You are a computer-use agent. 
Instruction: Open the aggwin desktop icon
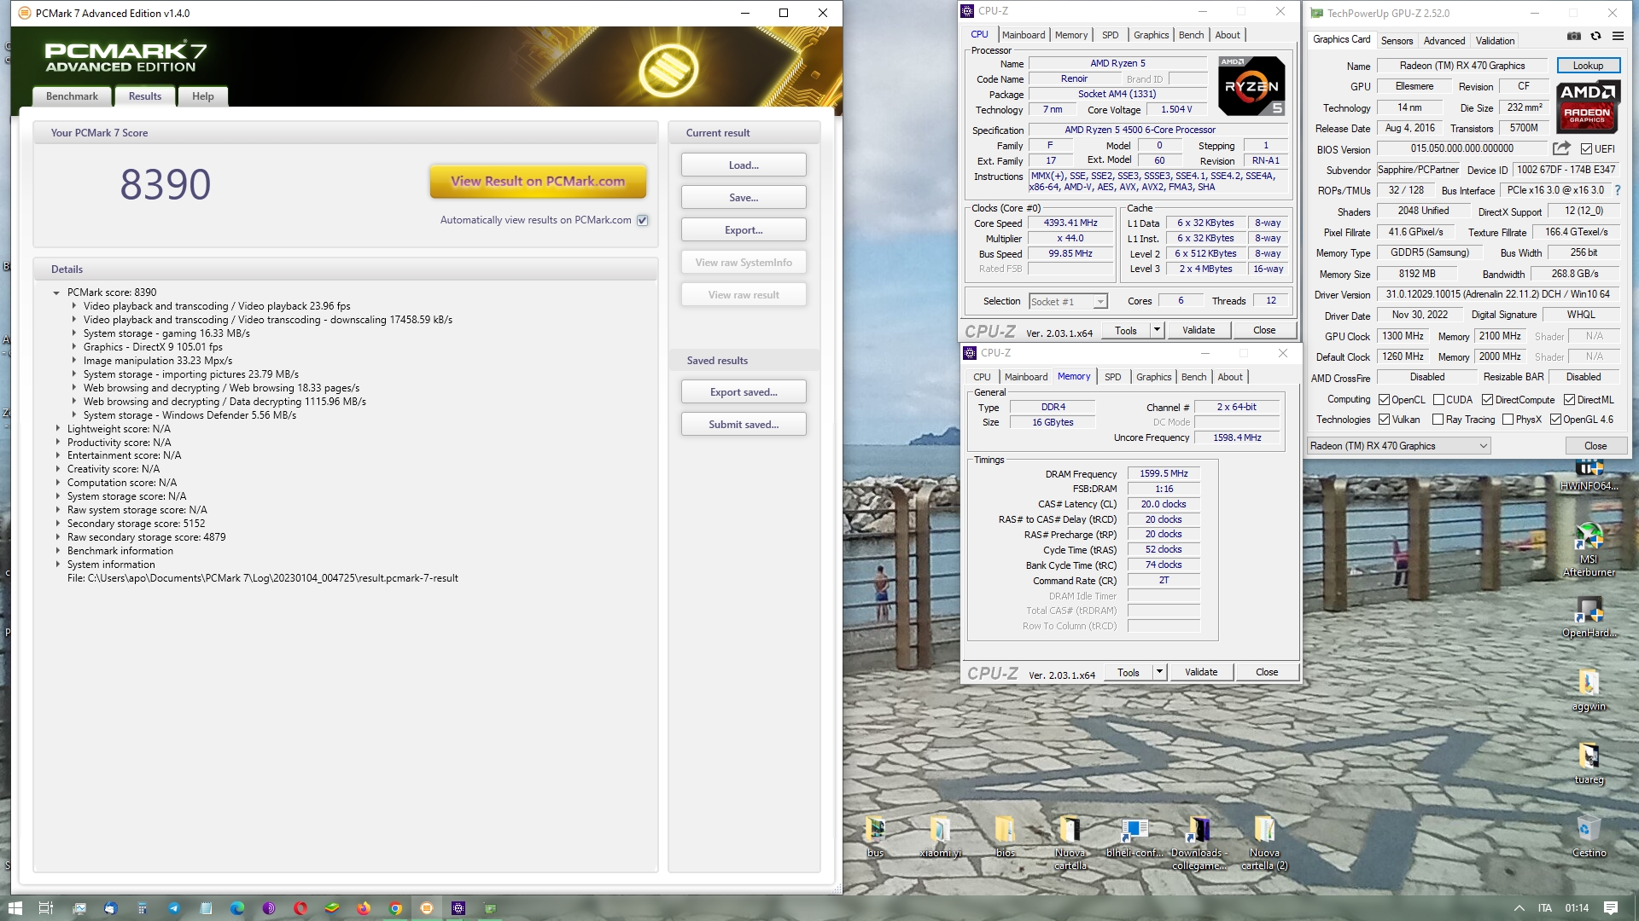1589,690
